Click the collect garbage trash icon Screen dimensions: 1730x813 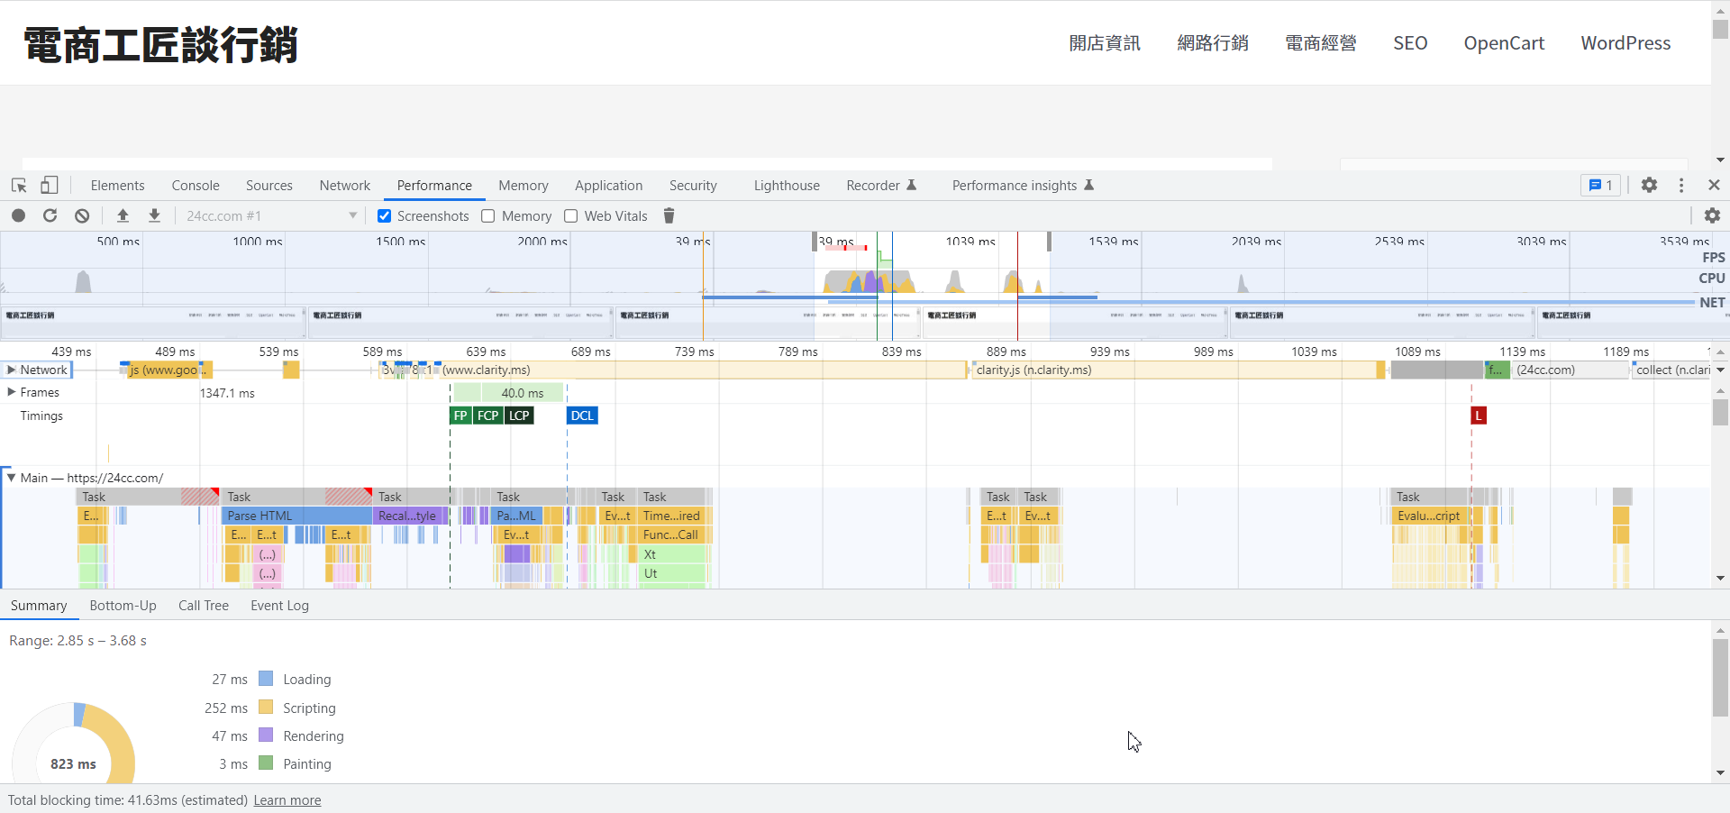pyautogui.click(x=669, y=216)
